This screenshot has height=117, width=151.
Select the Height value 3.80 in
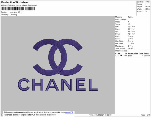coord(147,7)
